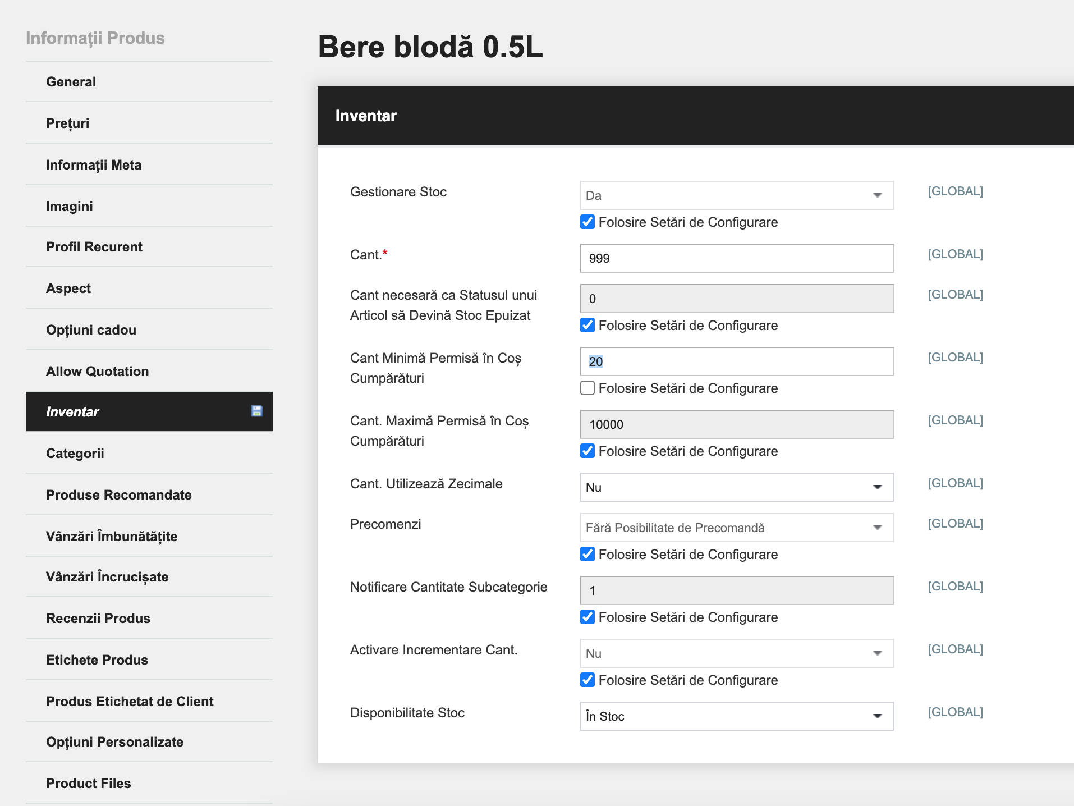The image size is (1074, 806).
Task: Open the Disponibilitate Stoc dropdown
Action: (737, 716)
